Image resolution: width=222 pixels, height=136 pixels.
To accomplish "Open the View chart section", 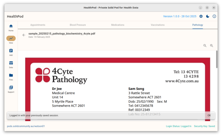I will pyautogui.click(x=11, y=40).
